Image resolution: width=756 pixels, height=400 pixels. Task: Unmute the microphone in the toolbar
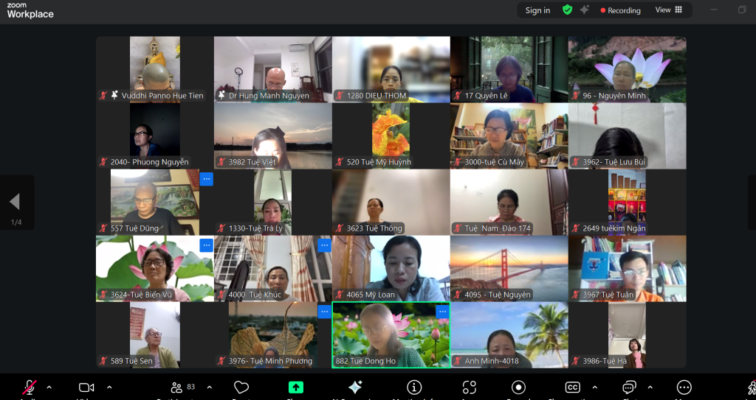tap(30, 387)
